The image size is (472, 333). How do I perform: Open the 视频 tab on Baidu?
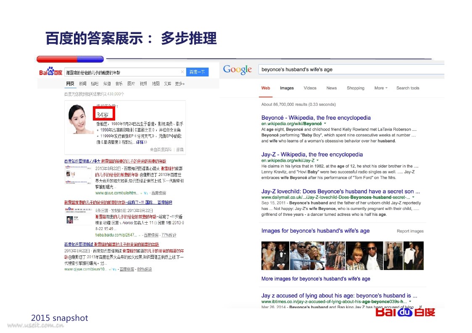pos(143,84)
